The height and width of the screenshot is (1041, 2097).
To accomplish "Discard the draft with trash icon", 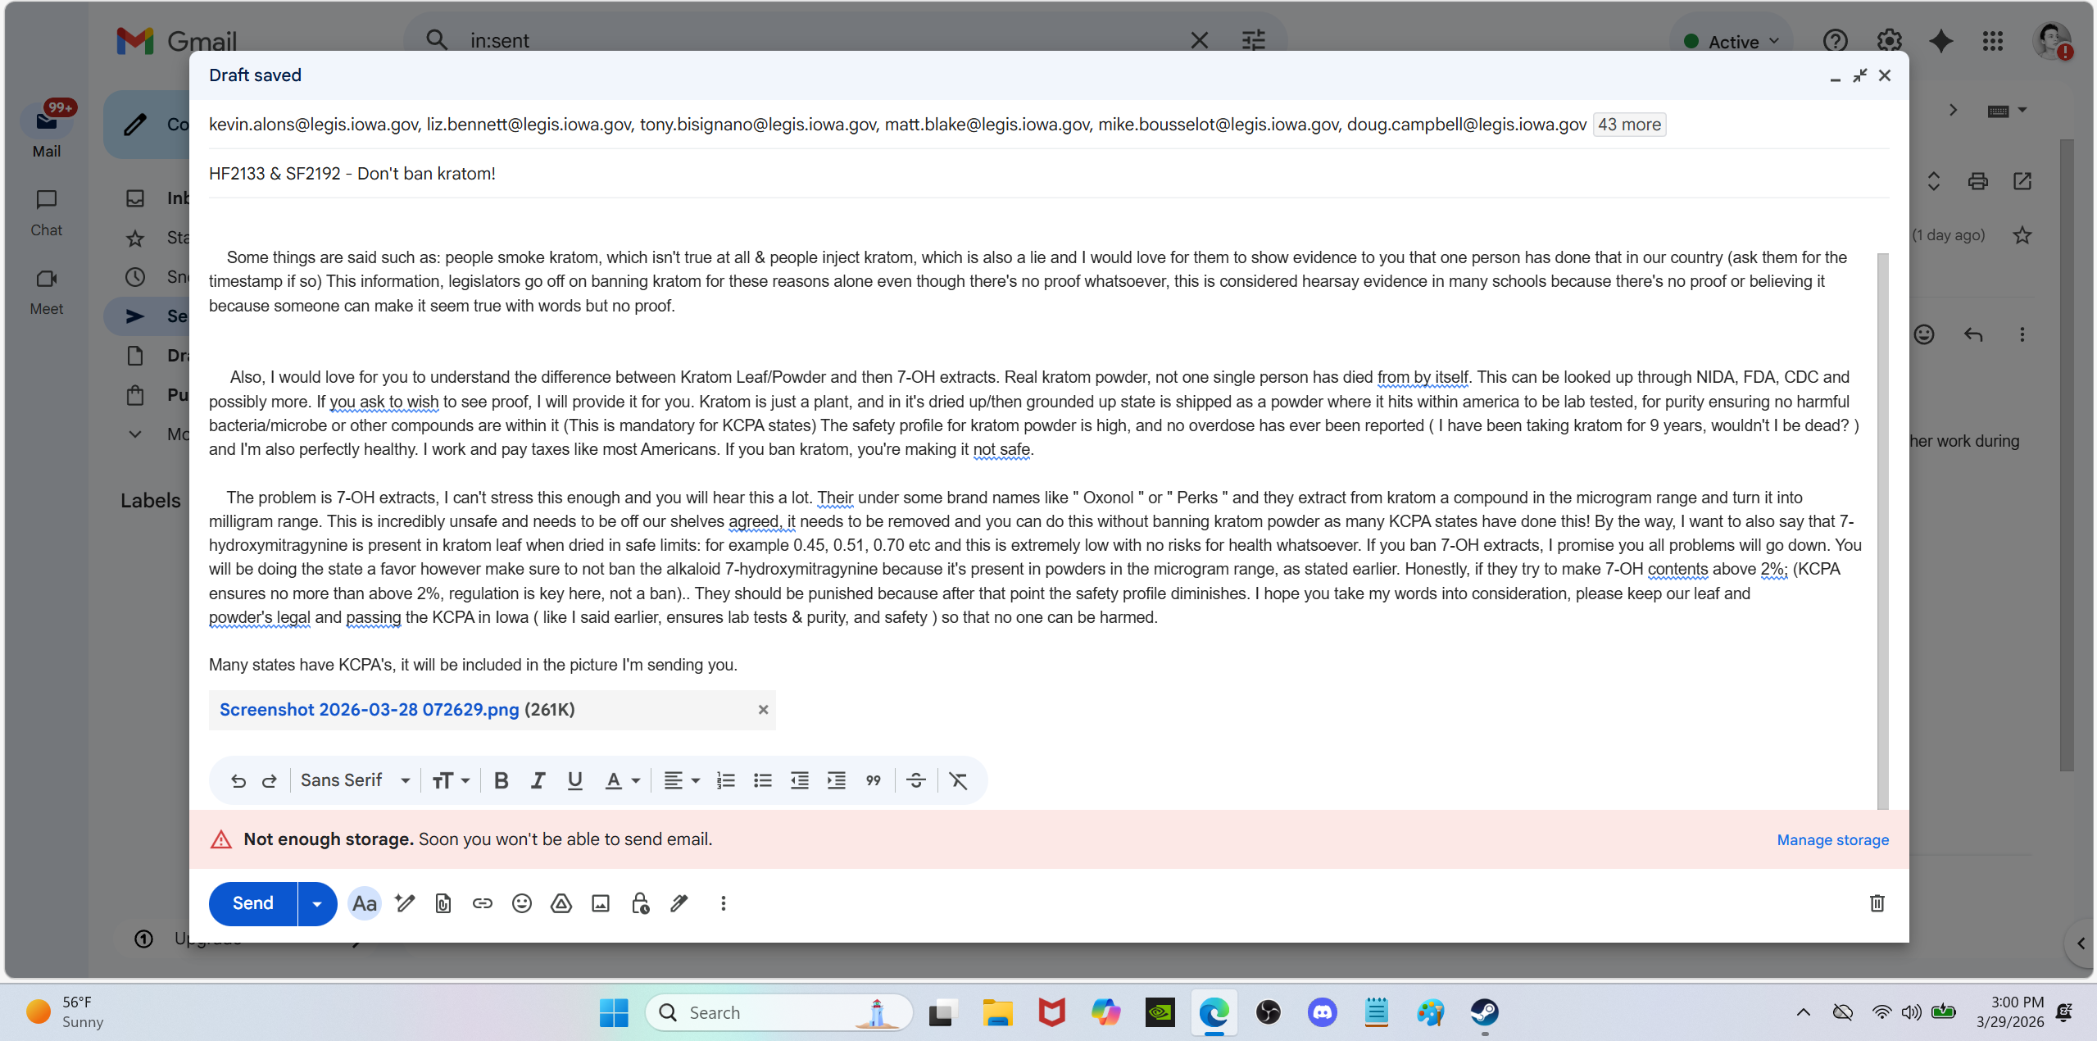I will tap(1877, 903).
